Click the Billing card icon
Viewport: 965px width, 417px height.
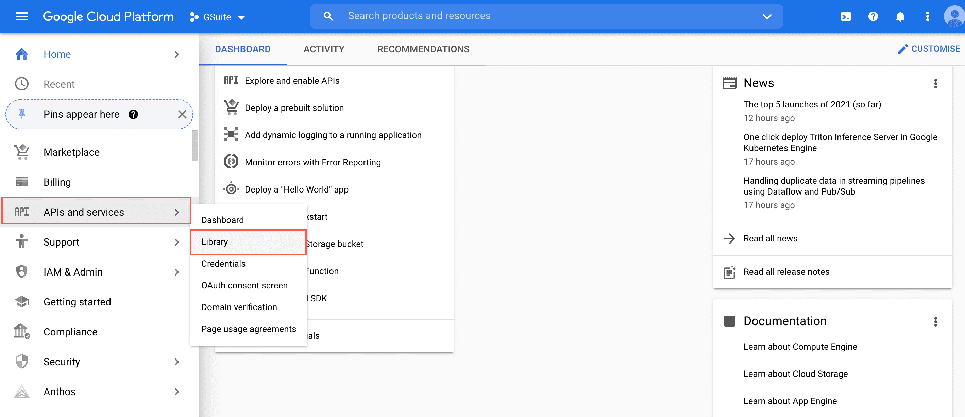point(21,182)
